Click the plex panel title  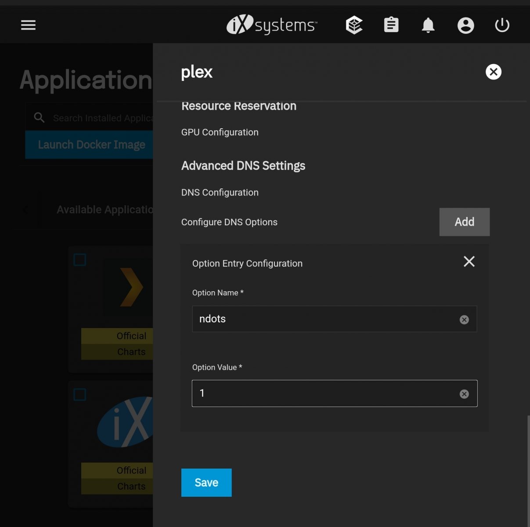click(197, 72)
